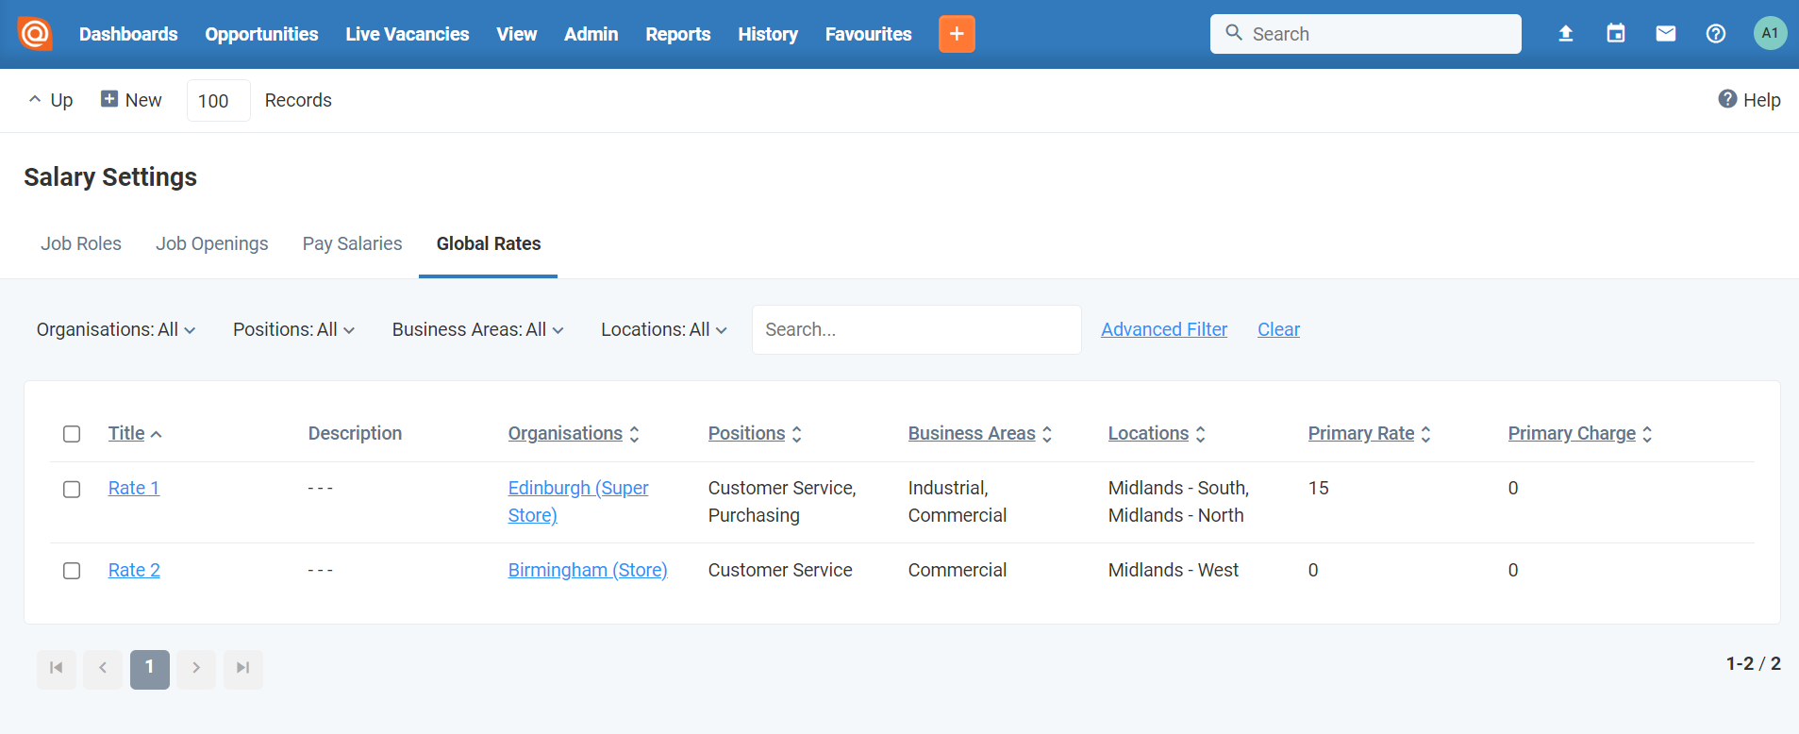Click the orange plus quick-add icon

pos(957,34)
